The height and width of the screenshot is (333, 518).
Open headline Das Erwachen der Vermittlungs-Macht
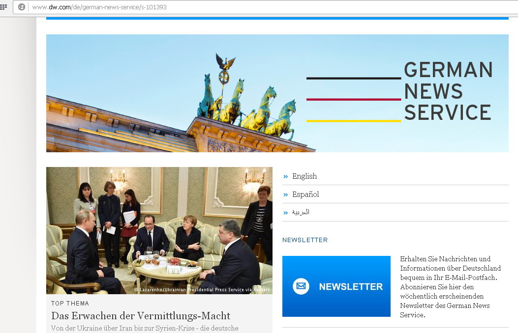[141, 315]
